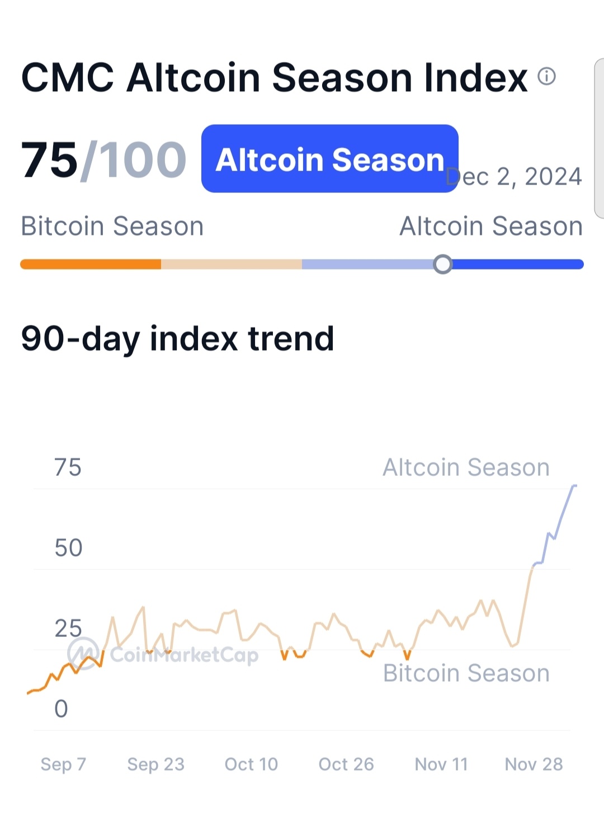Tap the Nov 28 axis label
Image resolution: width=604 pixels, height=817 pixels.
point(534,764)
